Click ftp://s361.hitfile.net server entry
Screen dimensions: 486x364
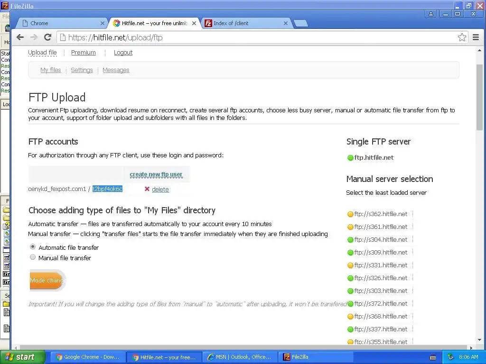pyautogui.click(x=381, y=227)
